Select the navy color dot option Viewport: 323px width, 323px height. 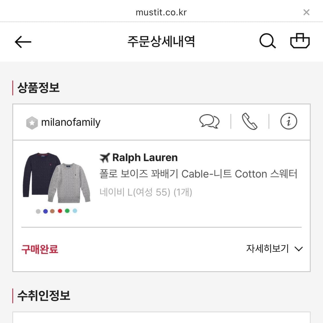(45, 211)
